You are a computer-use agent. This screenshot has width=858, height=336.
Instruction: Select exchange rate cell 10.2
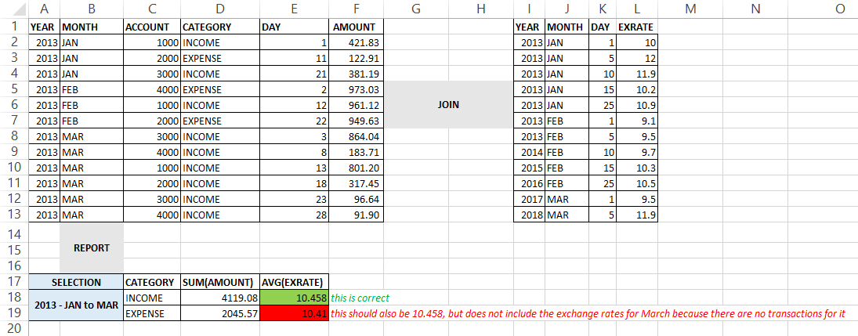637,90
